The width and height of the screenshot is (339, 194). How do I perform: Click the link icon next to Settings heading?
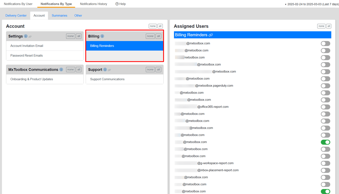pos(30,36)
